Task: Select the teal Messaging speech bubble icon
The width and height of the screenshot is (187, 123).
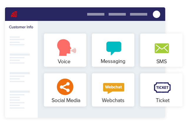Action: (114, 48)
